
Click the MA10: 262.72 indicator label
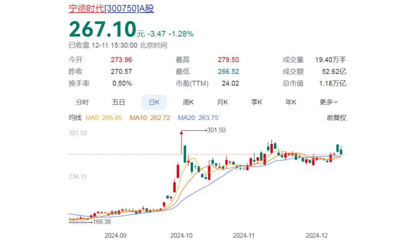click(x=150, y=118)
